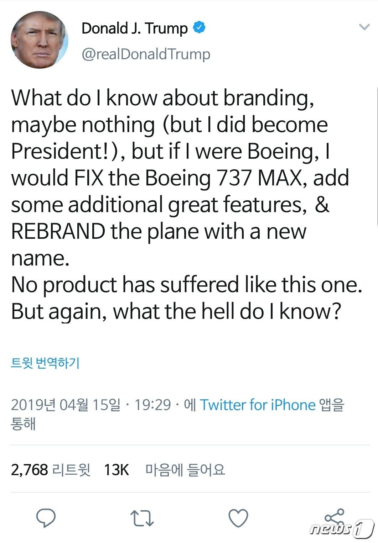Click the scrollbar on the right edge
Screen dimensions: 378x543
point(377,157)
